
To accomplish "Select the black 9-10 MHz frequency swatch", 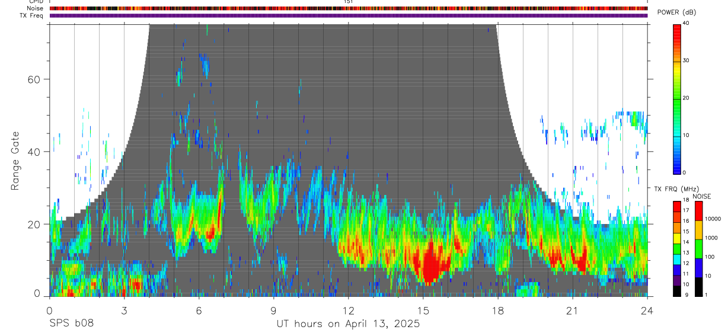I will 677,290.
